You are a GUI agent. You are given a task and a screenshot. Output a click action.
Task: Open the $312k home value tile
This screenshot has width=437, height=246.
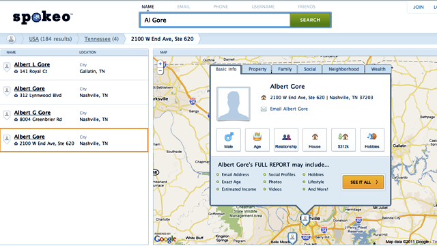click(343, 139)
